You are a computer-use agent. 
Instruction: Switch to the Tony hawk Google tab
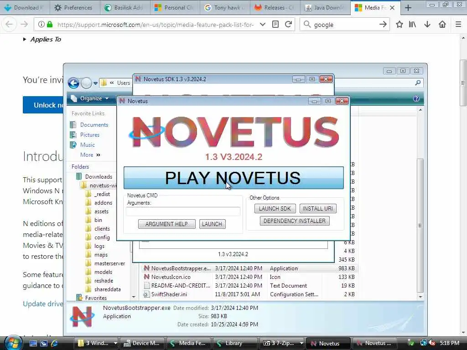point(224,7)
